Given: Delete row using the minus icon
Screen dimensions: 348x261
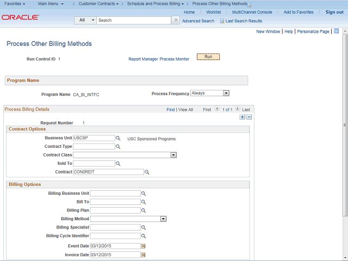Looking at the screenshot, I should coord(249,117).
